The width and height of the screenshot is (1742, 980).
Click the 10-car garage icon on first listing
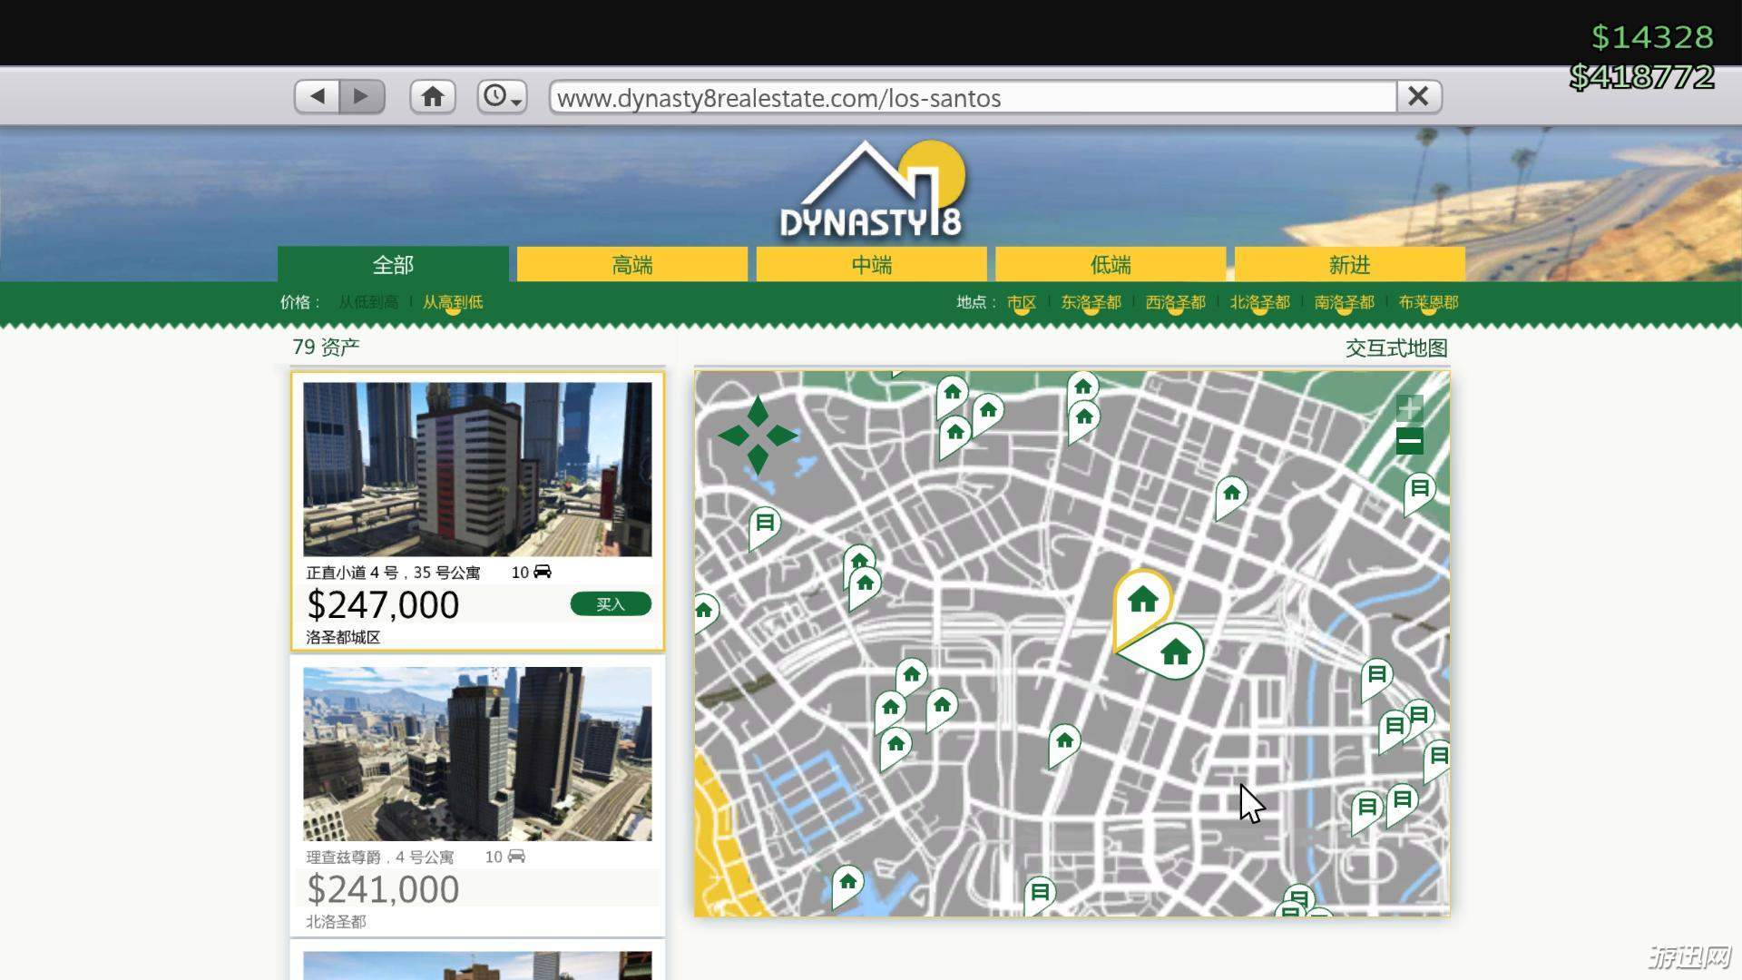pyautogui.click(x=543, y=572)
